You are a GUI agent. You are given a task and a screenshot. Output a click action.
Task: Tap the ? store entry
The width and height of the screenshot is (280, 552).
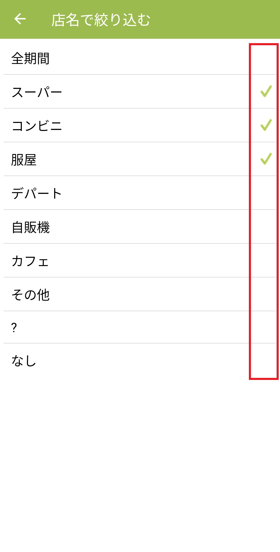(14, 327)
